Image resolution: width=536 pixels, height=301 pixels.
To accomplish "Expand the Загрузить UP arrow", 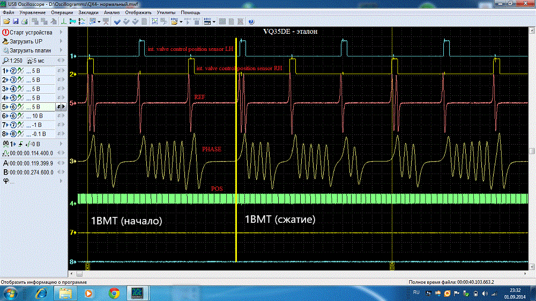I will point(62,41).
